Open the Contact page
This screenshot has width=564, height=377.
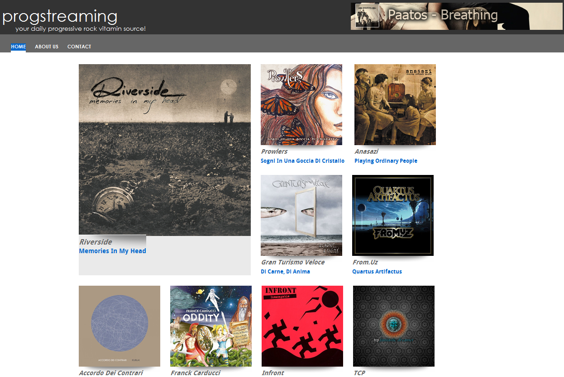click(79, 47)
